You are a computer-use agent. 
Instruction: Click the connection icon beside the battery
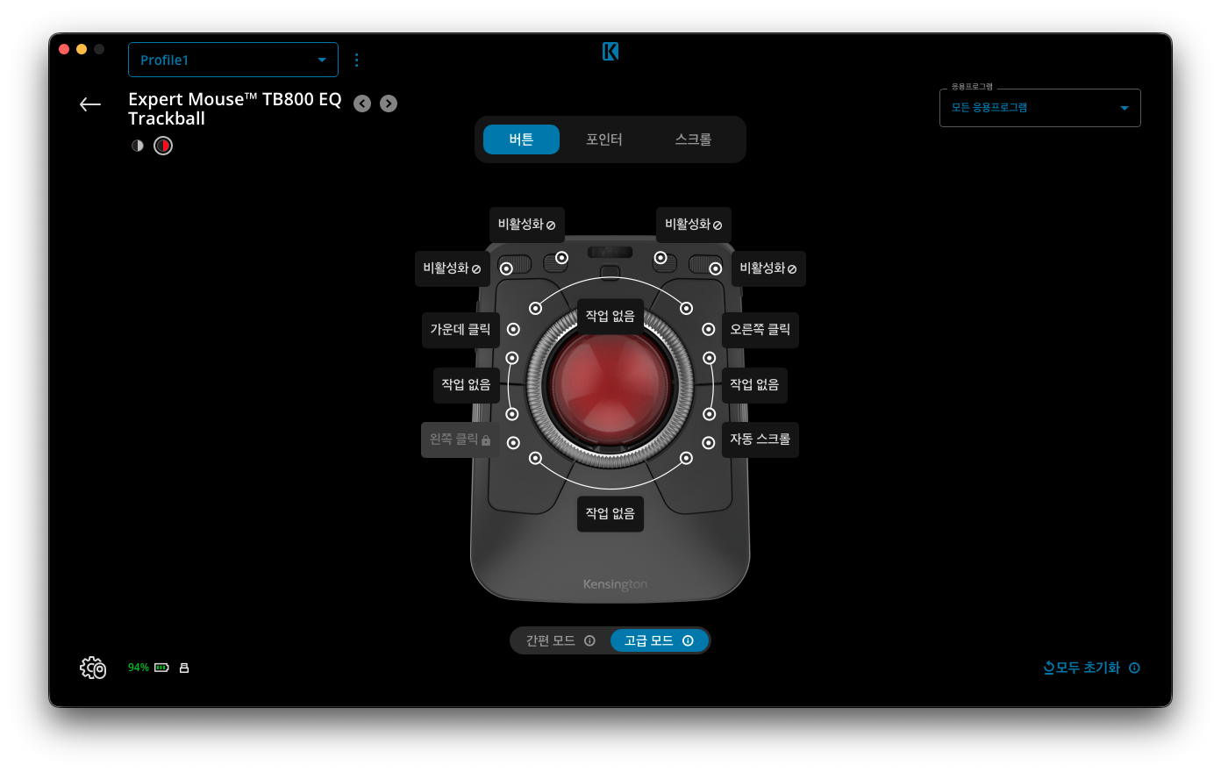pyautogui.click(x=184, y=668)
